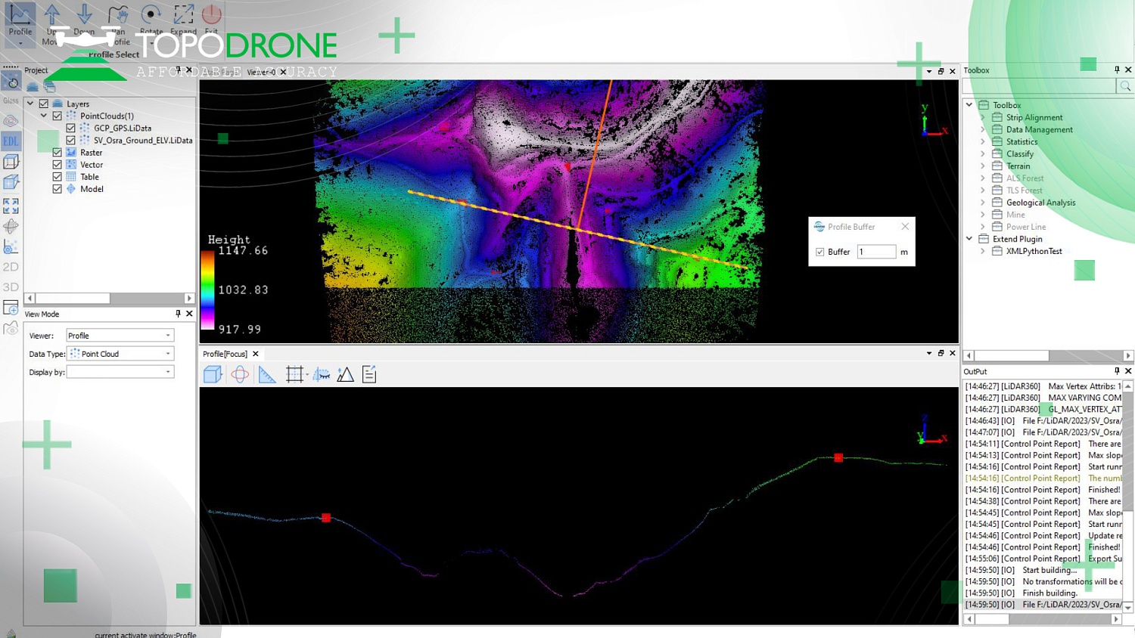Screen dimensions: 1135x638
Task: Disable the Buffer checkbox in Profile Buffer dialog
Action: pos(820,252)
